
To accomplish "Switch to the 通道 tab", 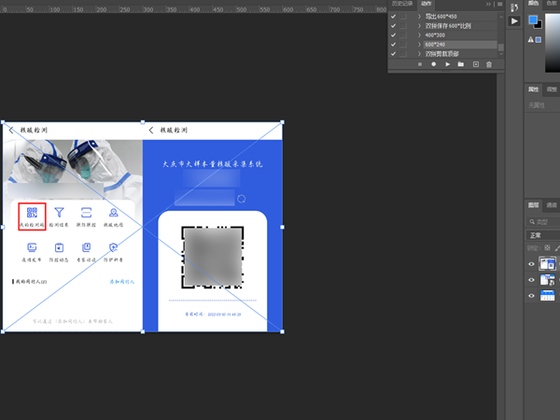I will (552, 205).
